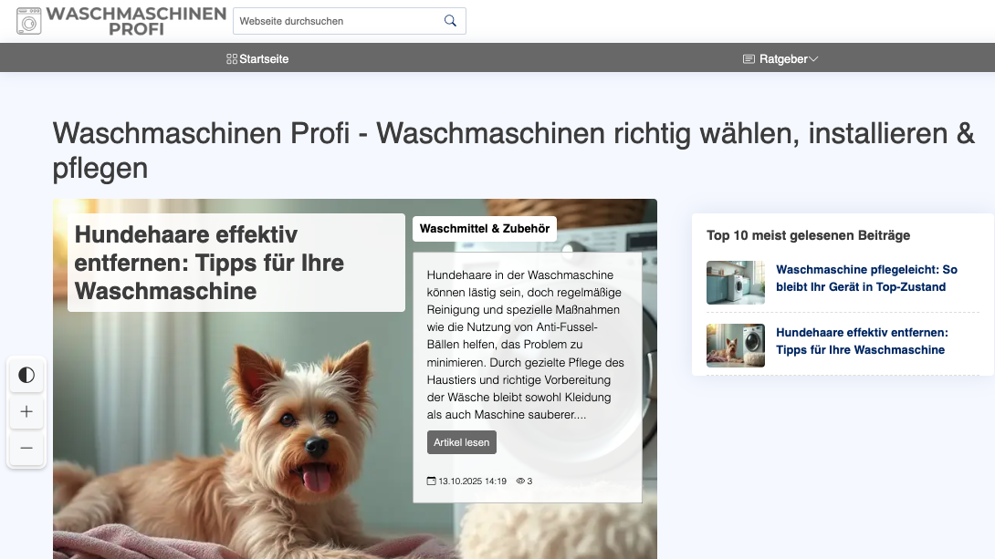Select the Waschmaschinen Profi logo icon

[x=30, y=20]
